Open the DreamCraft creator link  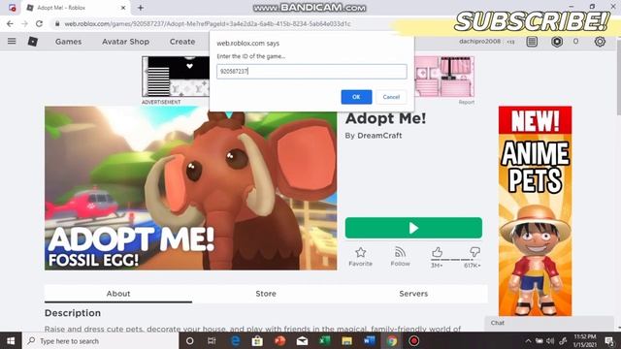379,136
